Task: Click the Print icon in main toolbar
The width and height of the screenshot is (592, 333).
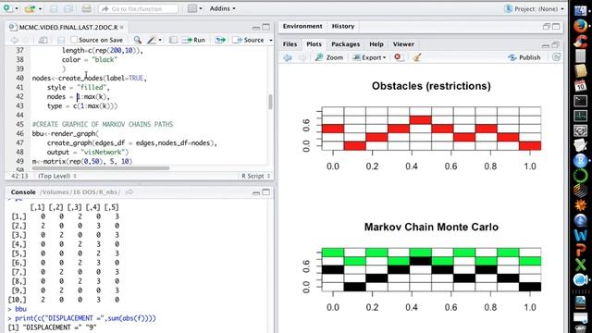Action: tap(86, 8)
